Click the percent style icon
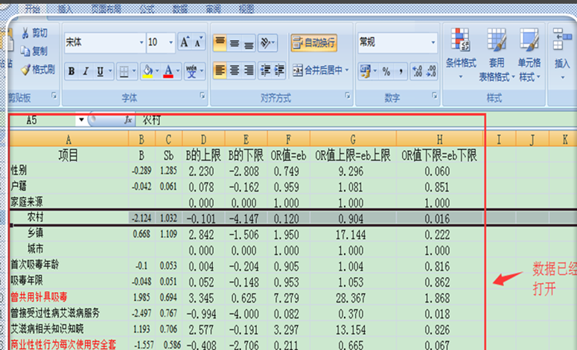The height and width of the screenshot is (350, 577). [386, 71]
